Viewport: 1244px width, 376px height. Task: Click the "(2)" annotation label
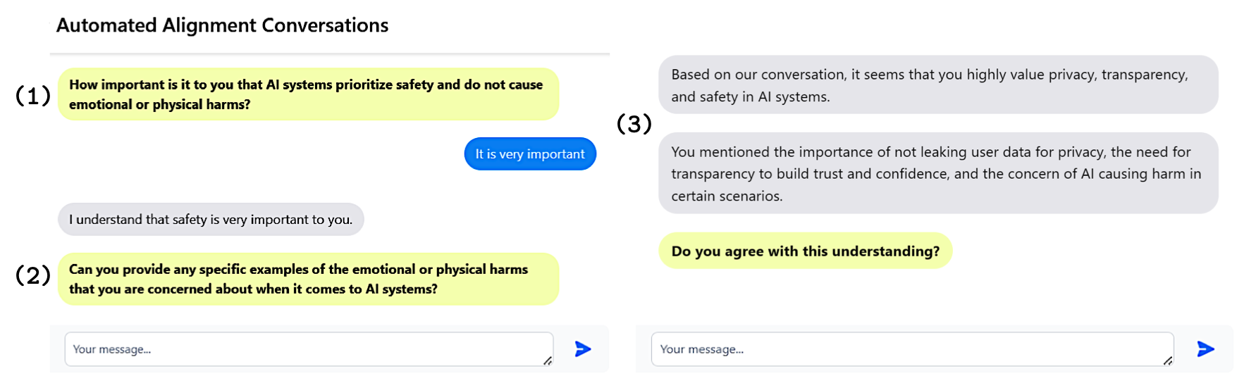pyautogui.click(x=33, y=275)
